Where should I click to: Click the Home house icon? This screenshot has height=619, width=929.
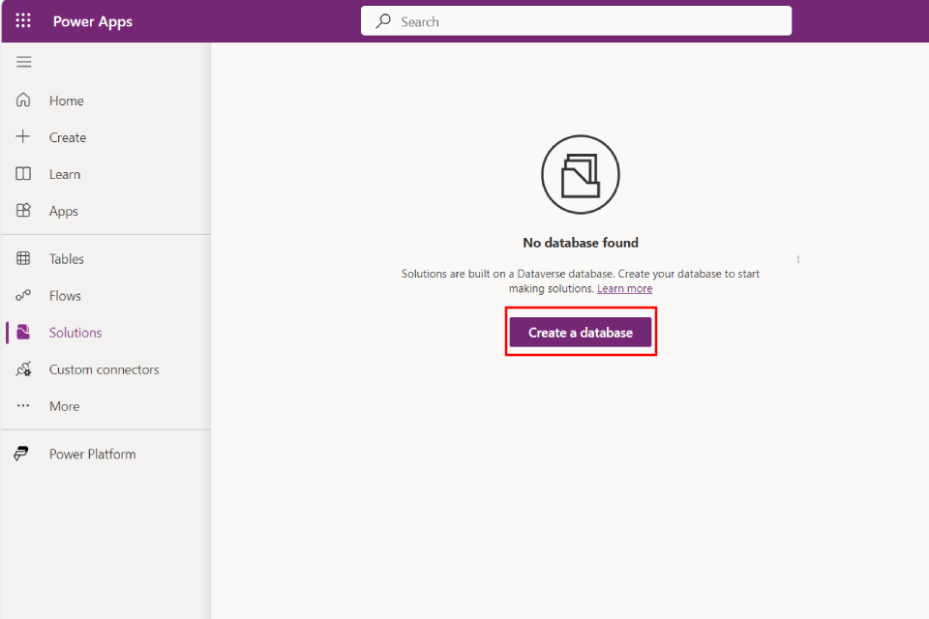click(x=24, y=101)
